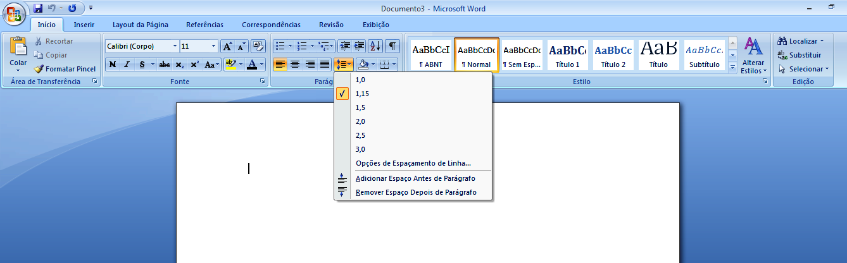Toggle the paragraph marks (¶) button
This screenshot has height=263, width=847.
393,46
